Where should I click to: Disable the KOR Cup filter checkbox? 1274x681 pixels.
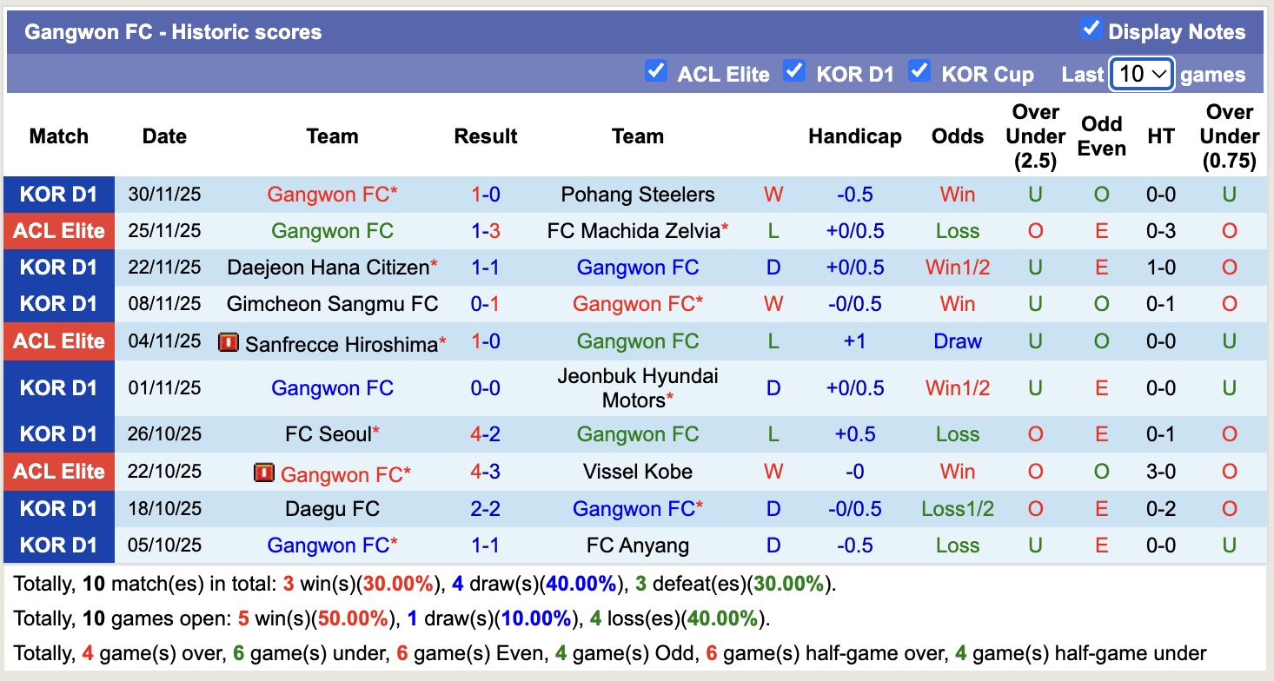click(x=919, y=71)
